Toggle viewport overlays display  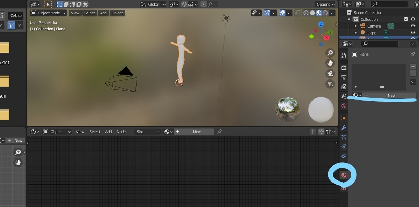282,13
